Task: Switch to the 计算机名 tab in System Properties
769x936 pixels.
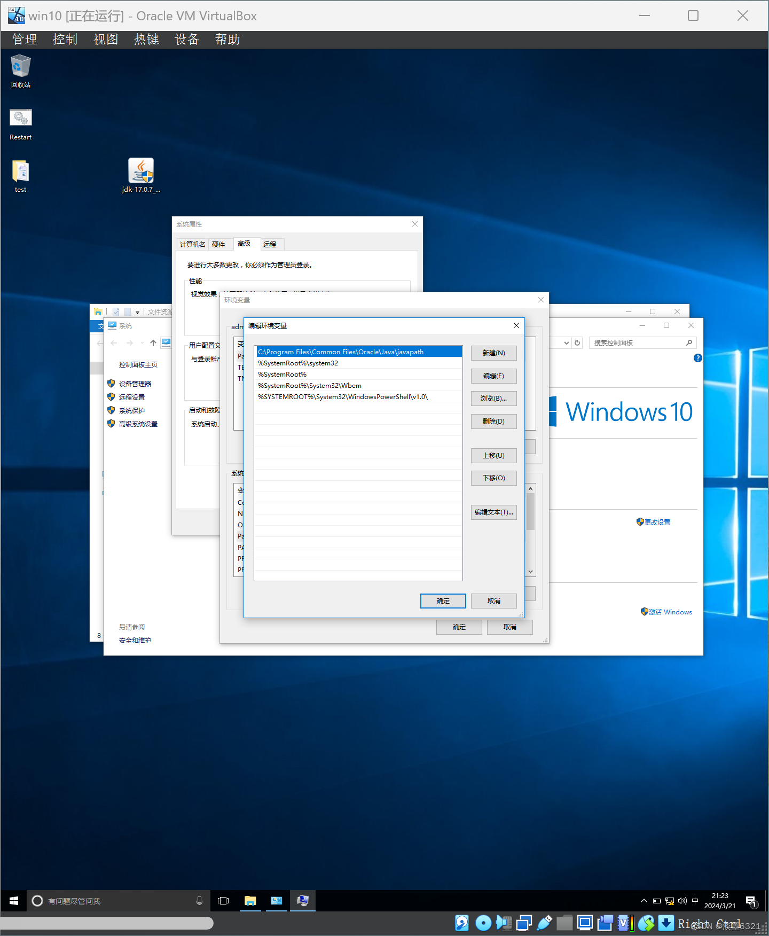Action: [192, 244]
